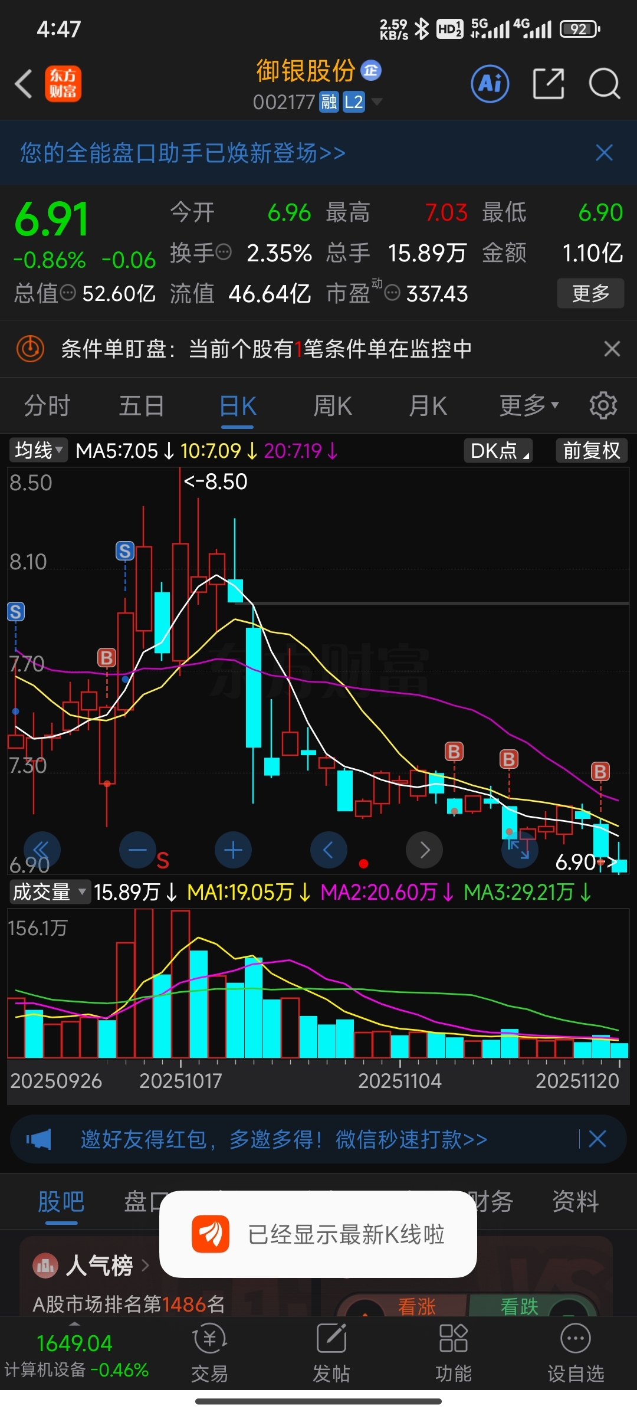Tap the enterprise 企 badge
Image resolution: width=637 pixels, height=1416 pixels.
click(x=371, y=70)
